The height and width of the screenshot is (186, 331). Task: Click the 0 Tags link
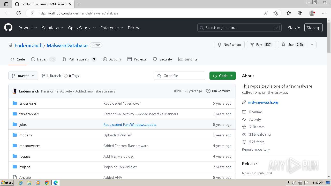coord(72,76)
